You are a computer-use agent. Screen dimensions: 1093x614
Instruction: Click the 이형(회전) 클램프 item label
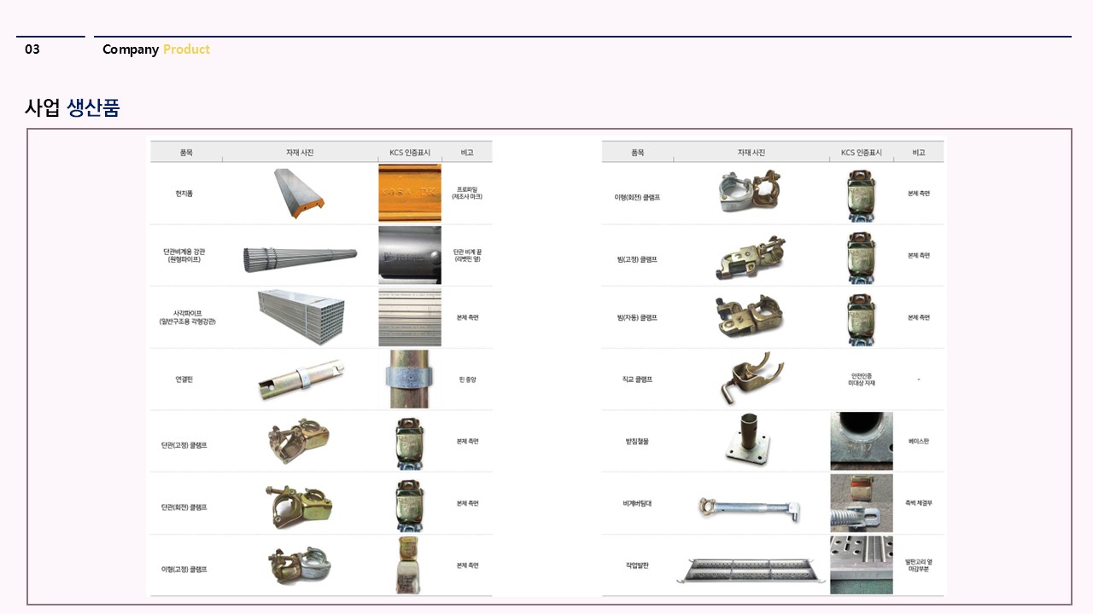[636, 197]
